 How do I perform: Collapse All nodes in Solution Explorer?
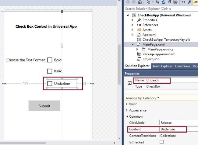coord(170,2)
